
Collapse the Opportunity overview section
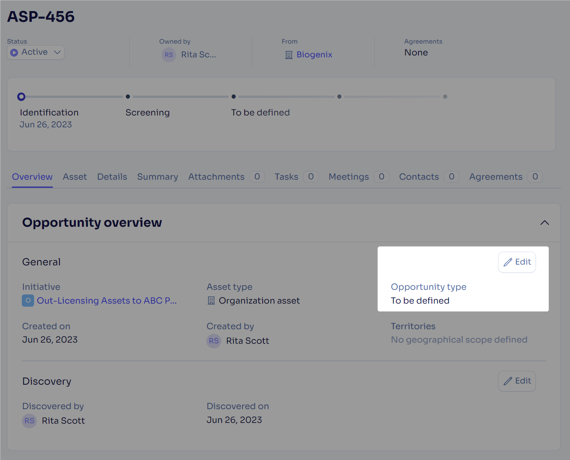click(544, 223)
